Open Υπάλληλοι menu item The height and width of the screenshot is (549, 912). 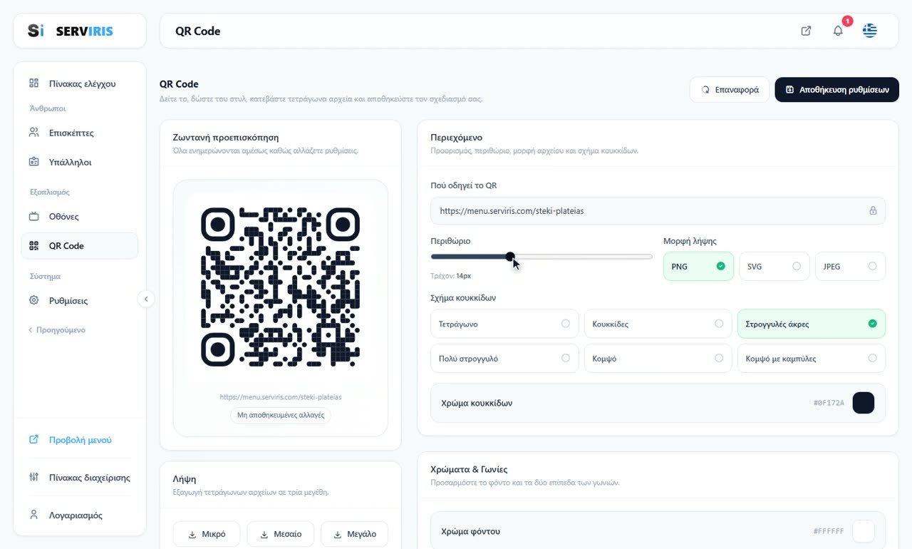[79, 162]
